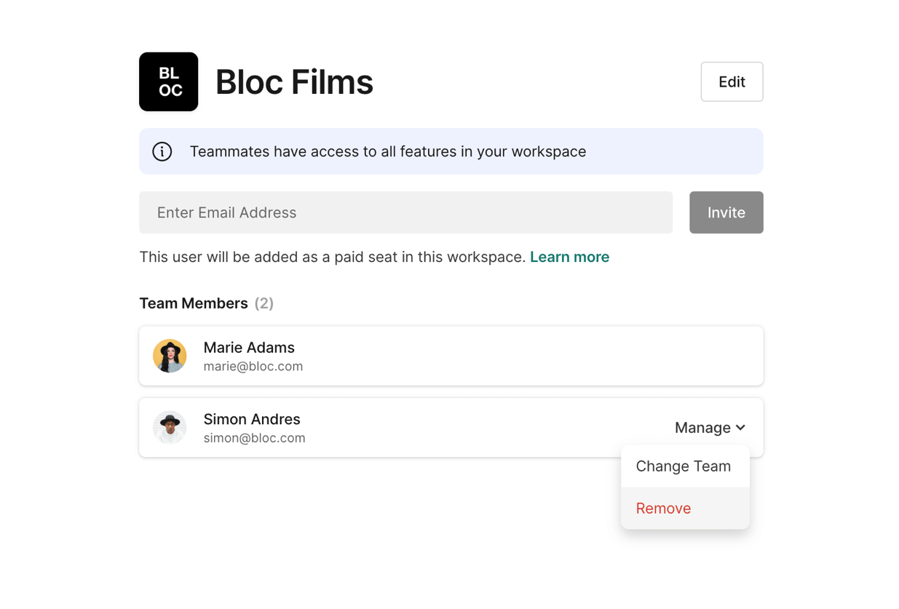Select Change Team from the menu
The image size is (899, 609).
683,466
